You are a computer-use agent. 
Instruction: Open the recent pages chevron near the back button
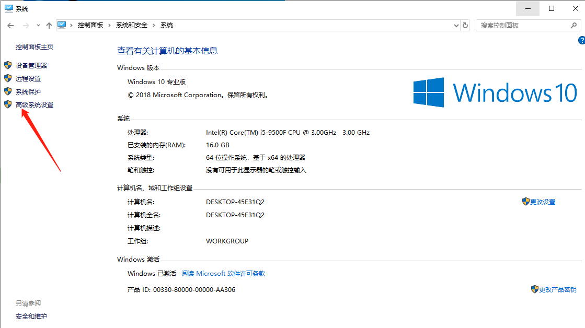[x=38, y=25]
